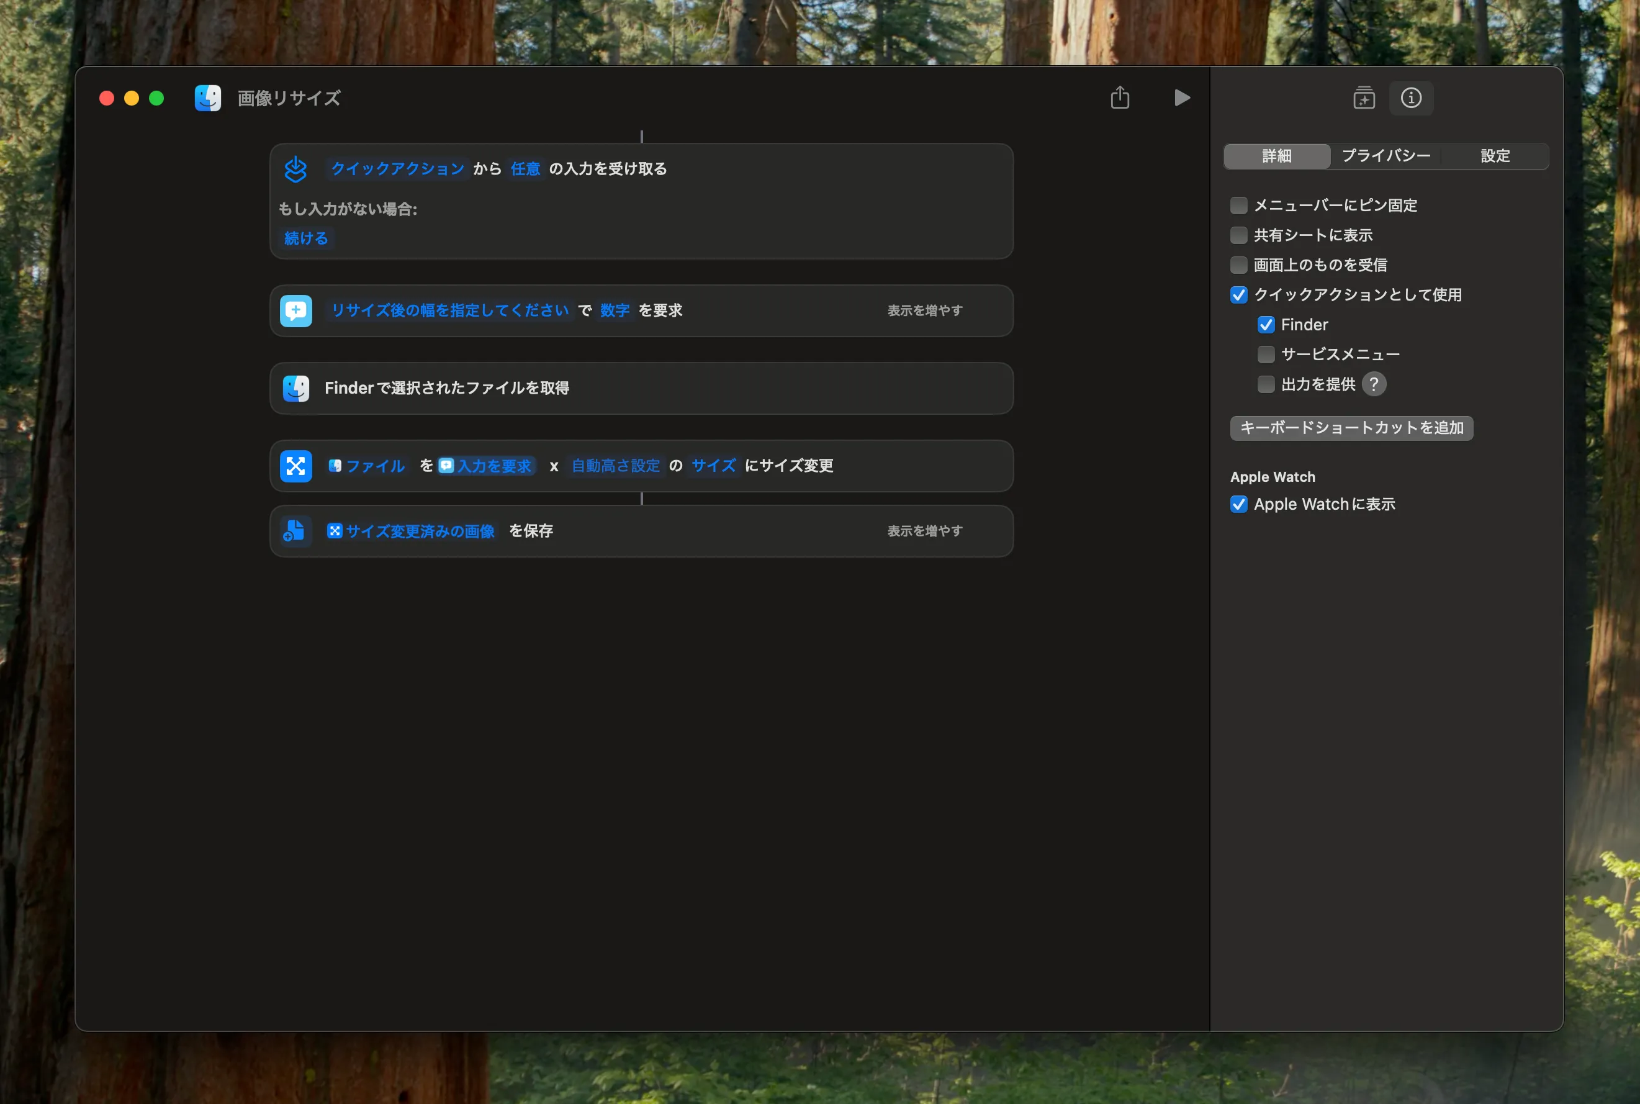Click the help question mark next to 出力を提供
This screenshot has width=1640, height=1104.
1374,384
